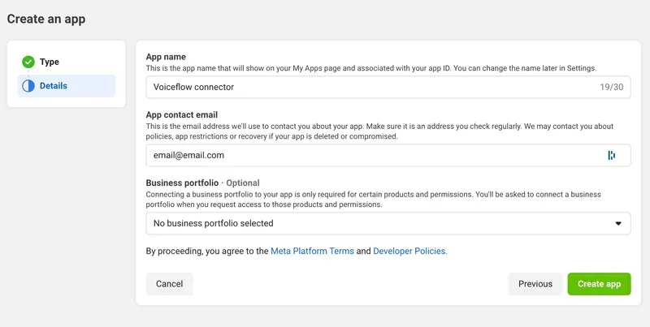Go back using the Previous button

[x=535, y=284]
